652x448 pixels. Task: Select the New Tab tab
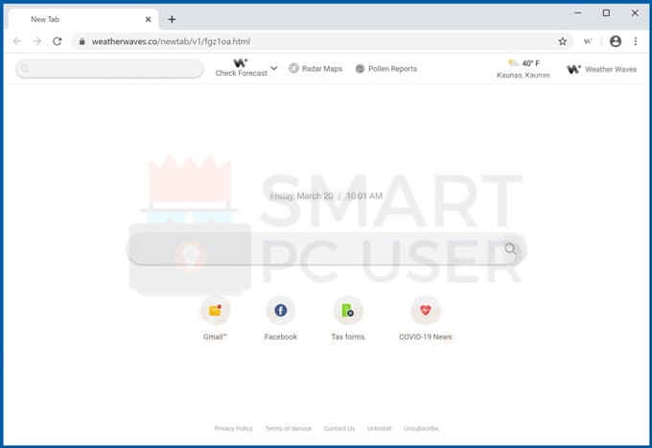83,19
